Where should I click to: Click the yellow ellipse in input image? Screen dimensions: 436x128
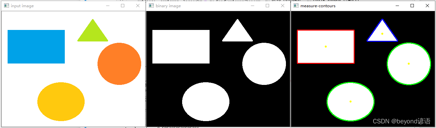click(x=61, y=102)
